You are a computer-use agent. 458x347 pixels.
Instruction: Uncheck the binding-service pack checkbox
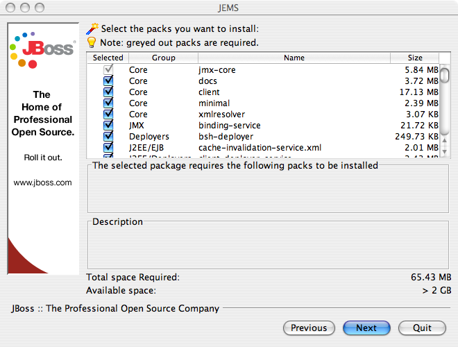point(108,125)
